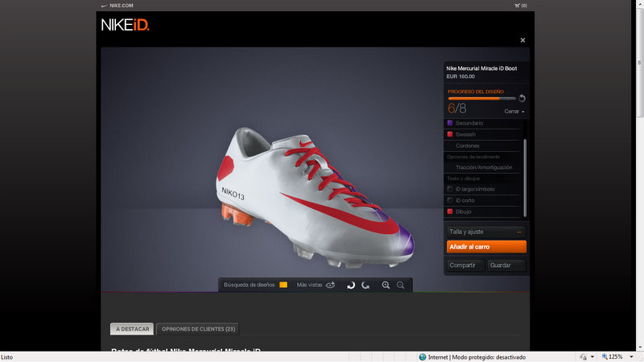Zoom out of the shoe view

[x=400, y=285]
